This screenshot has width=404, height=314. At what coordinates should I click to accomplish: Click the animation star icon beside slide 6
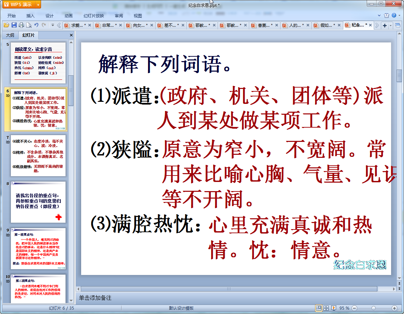click(8, 96)
